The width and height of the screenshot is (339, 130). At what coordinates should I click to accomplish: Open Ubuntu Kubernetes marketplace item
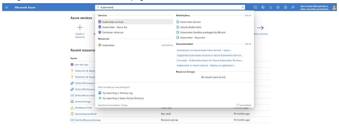pos(191,27)
